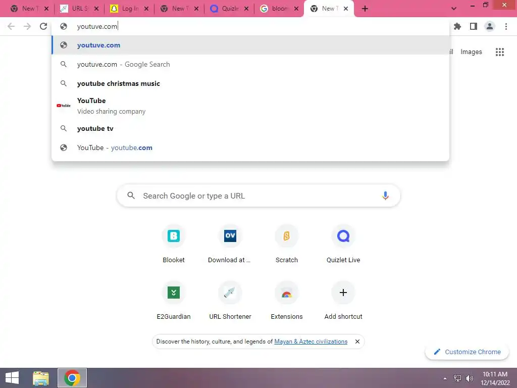Pick the youtube christmas music suggestion
Viewport: 517px width, 388px height.
click(x=250, y=83)
